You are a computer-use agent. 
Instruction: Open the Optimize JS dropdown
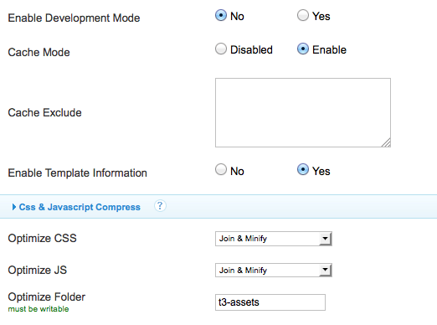pos(274,271)
